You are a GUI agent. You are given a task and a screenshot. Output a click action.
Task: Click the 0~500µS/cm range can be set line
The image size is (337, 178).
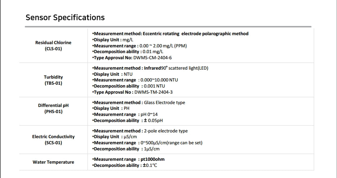pos(147,143)
